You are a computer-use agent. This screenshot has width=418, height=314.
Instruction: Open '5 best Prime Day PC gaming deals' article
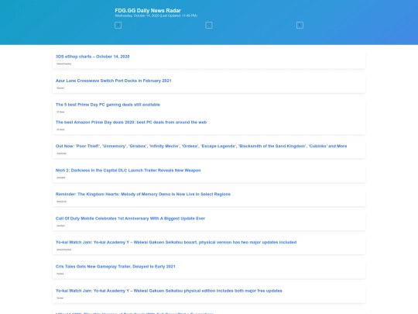(108, 105)
